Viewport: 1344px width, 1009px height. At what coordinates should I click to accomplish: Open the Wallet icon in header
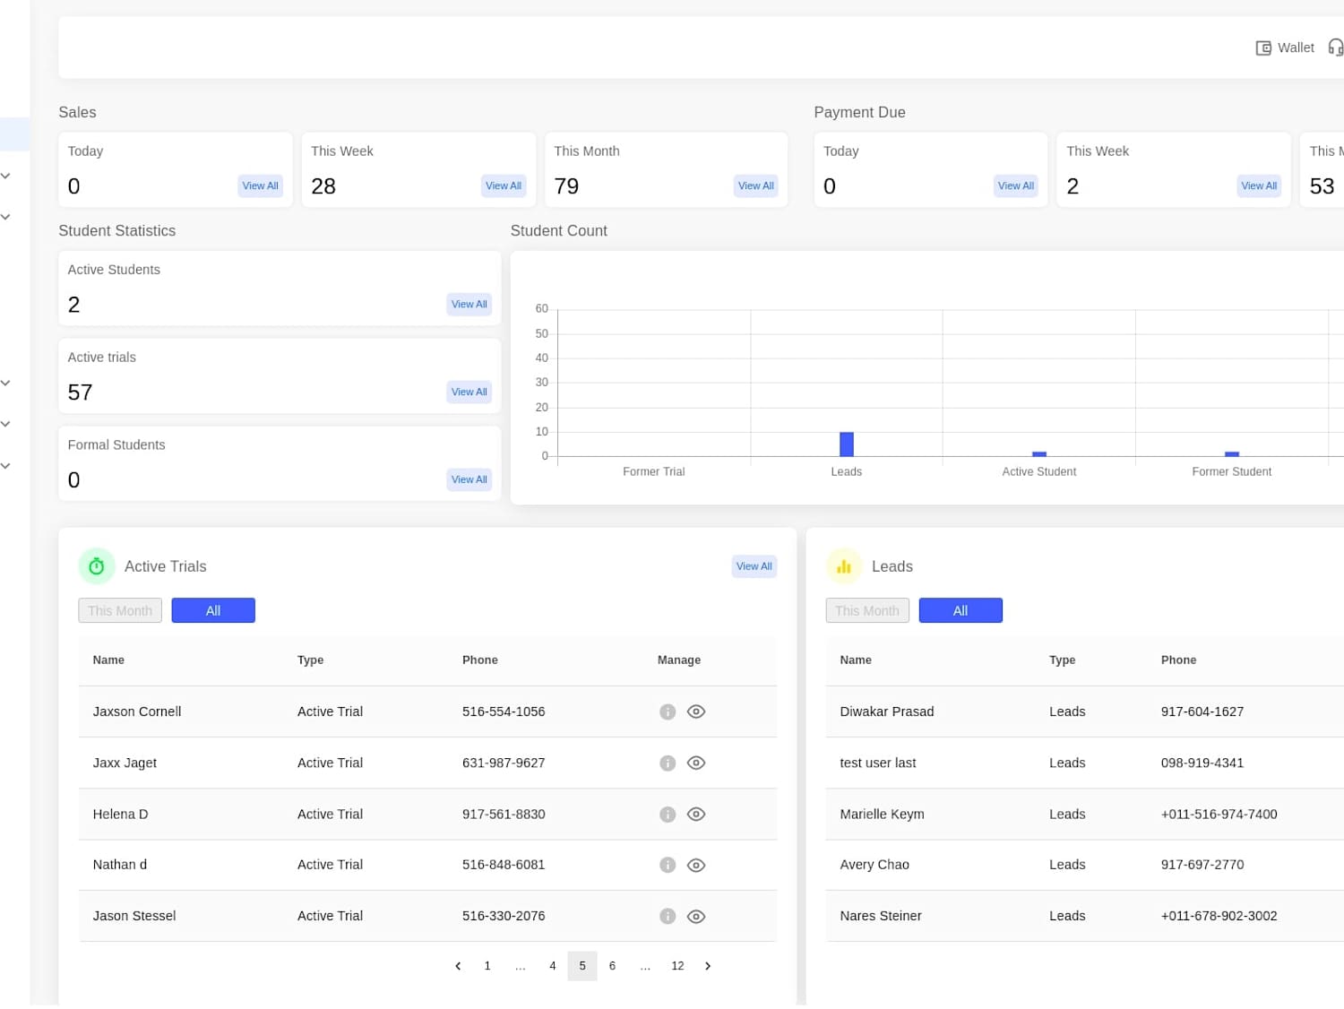pyautogui.click(x=1263, y=47)
